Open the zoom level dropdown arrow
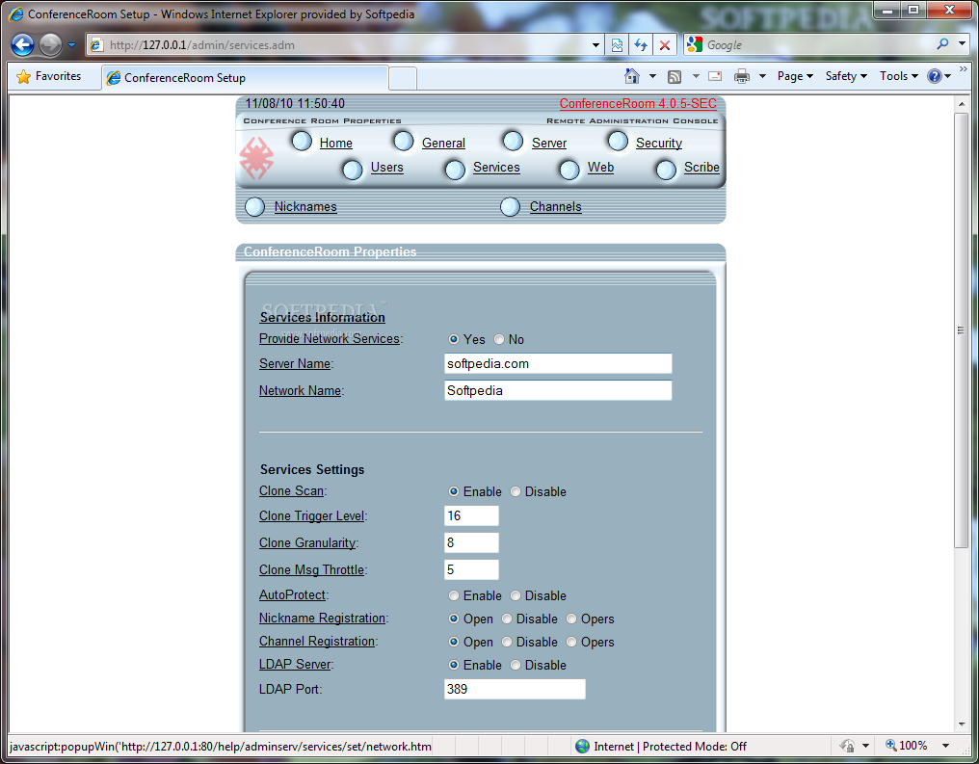This screenshot has height=764, width=979. click(x=945, y=746)
